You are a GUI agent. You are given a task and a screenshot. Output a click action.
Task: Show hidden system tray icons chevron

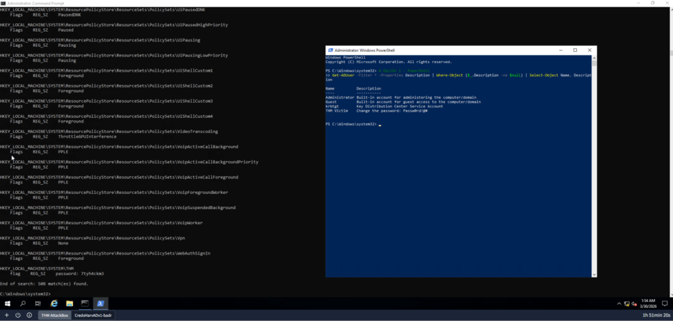point(619,303)
